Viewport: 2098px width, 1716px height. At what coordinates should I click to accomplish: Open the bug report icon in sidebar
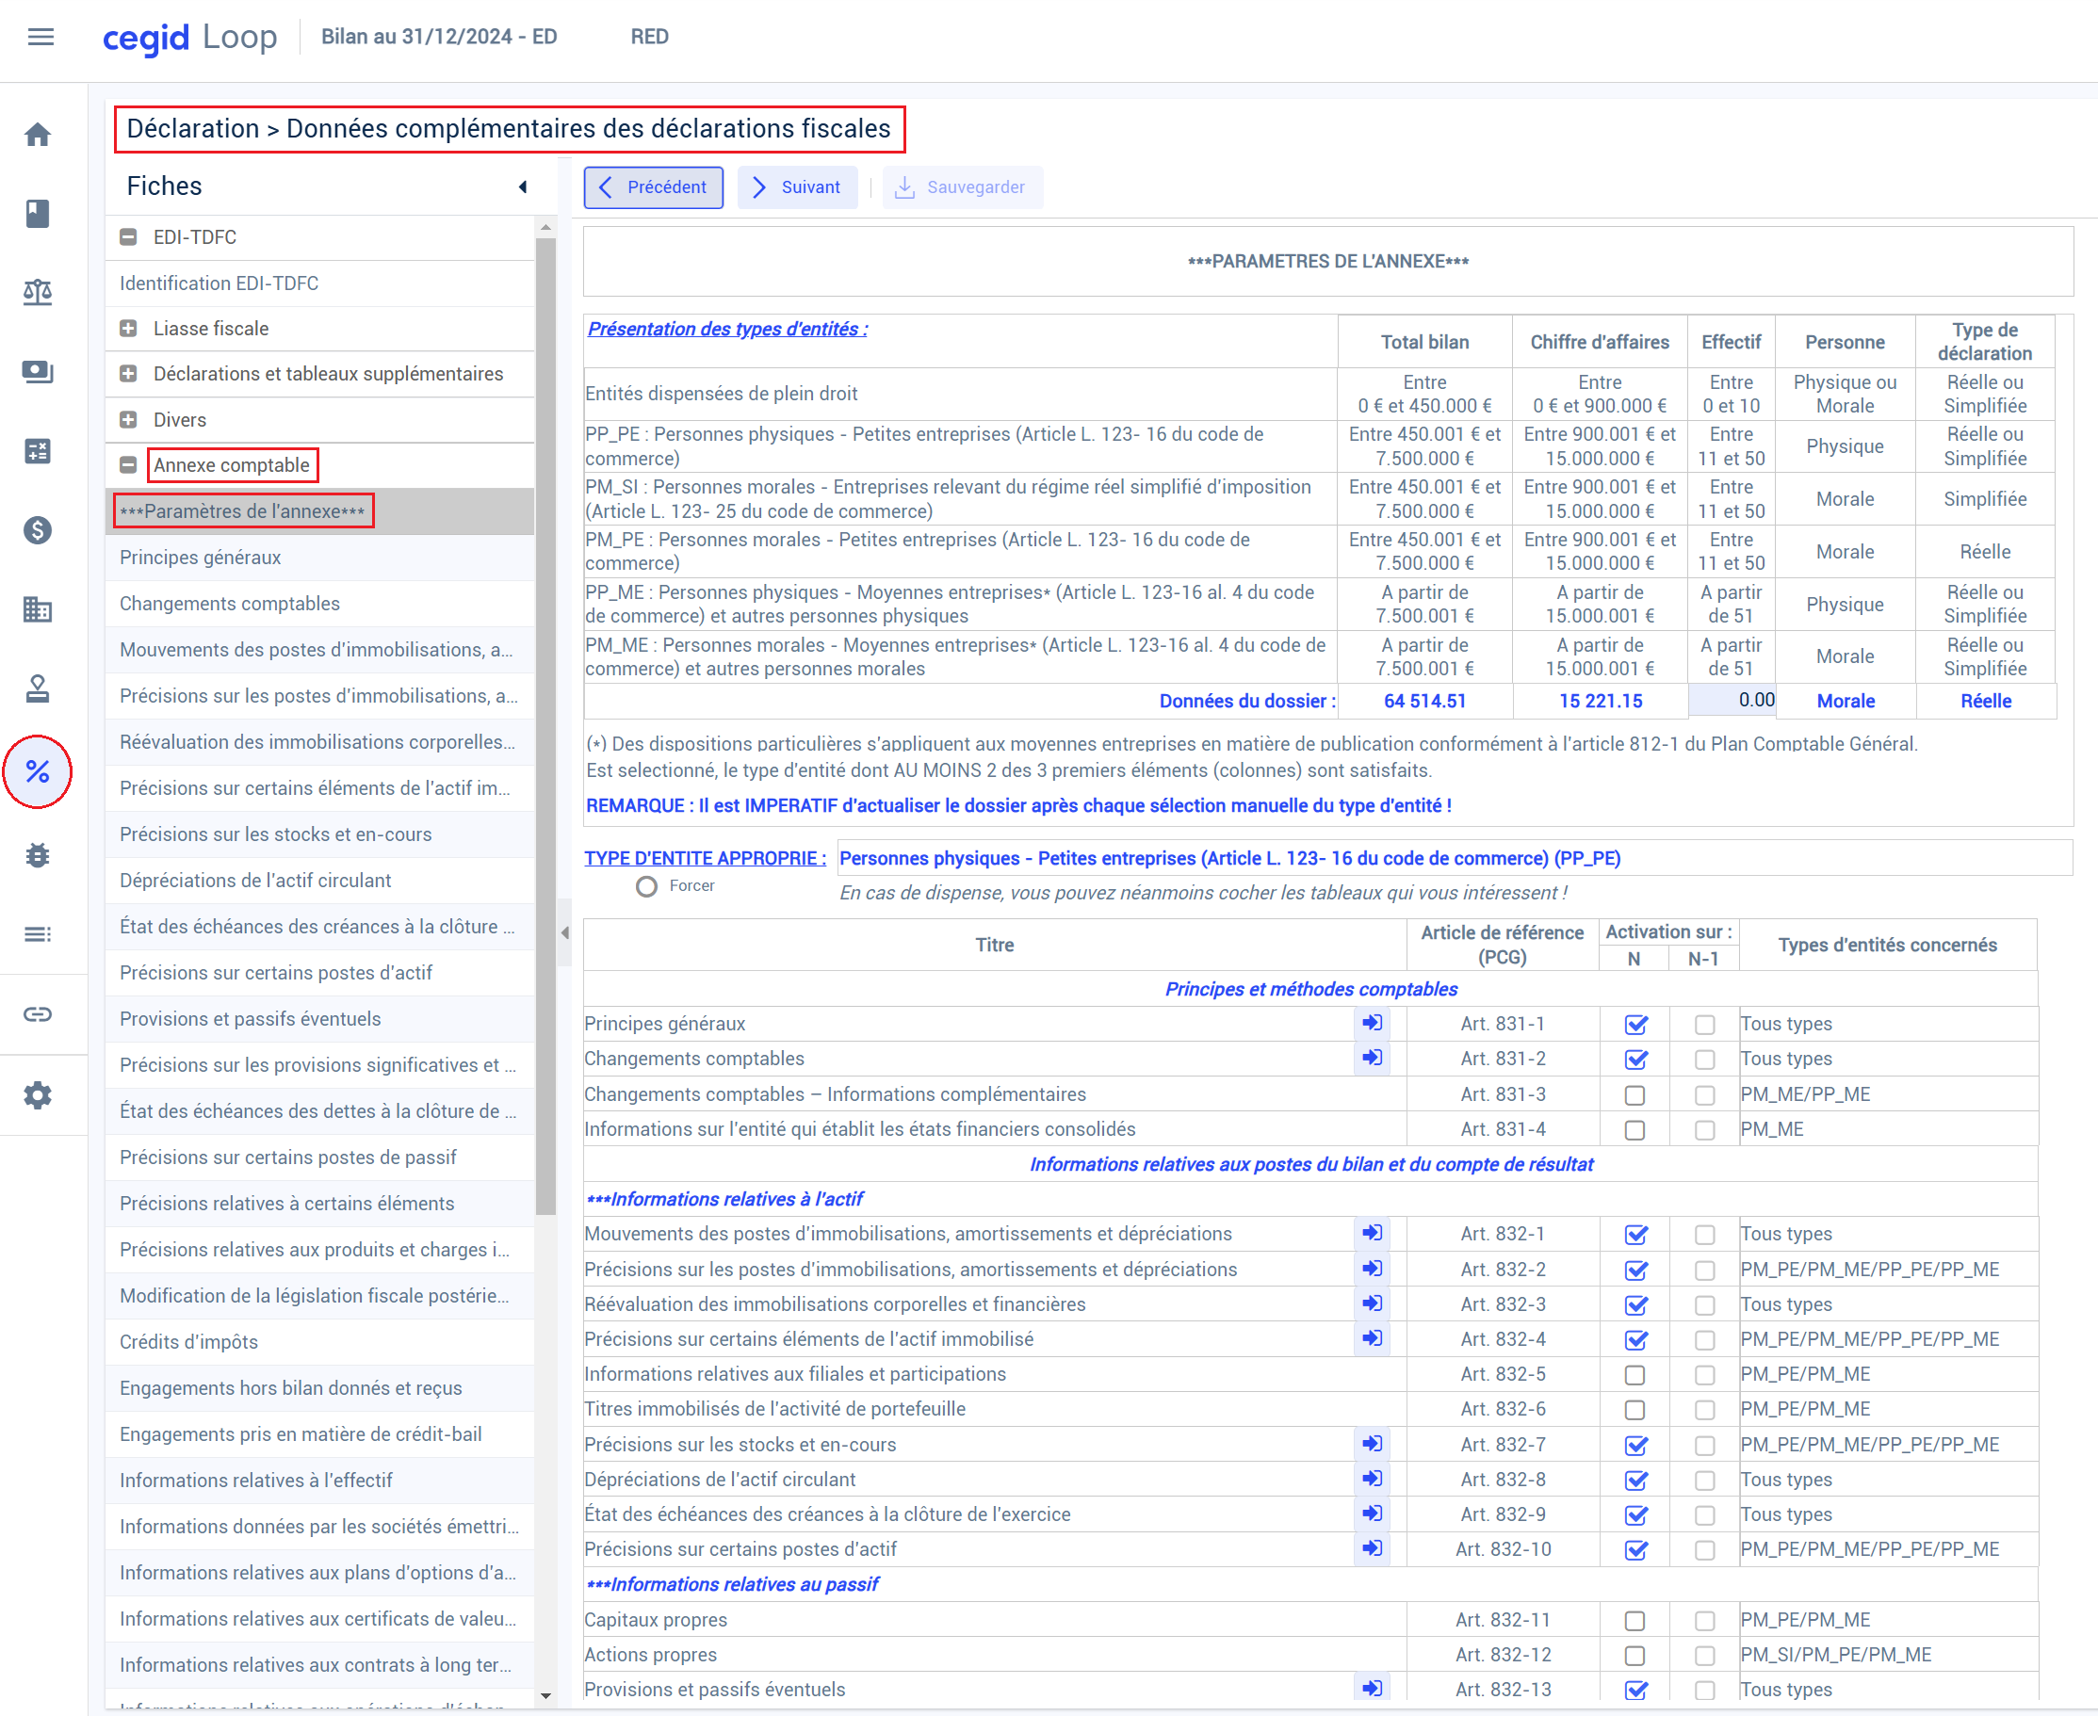pyautogui.click(x=38, y=855)
